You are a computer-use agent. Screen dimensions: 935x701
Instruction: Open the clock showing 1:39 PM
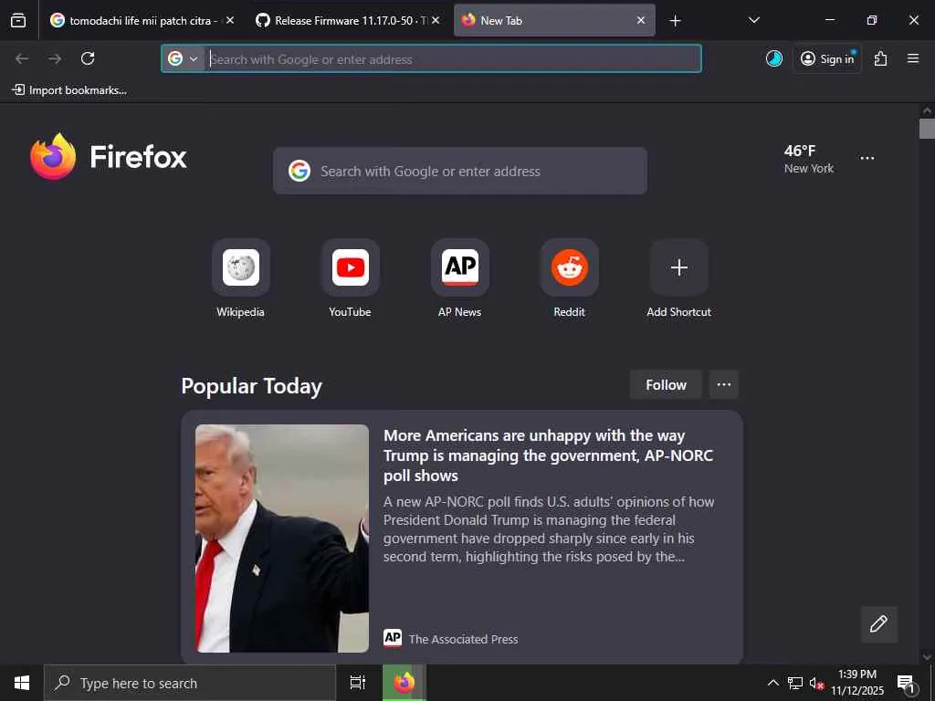[x=856, y=683]
